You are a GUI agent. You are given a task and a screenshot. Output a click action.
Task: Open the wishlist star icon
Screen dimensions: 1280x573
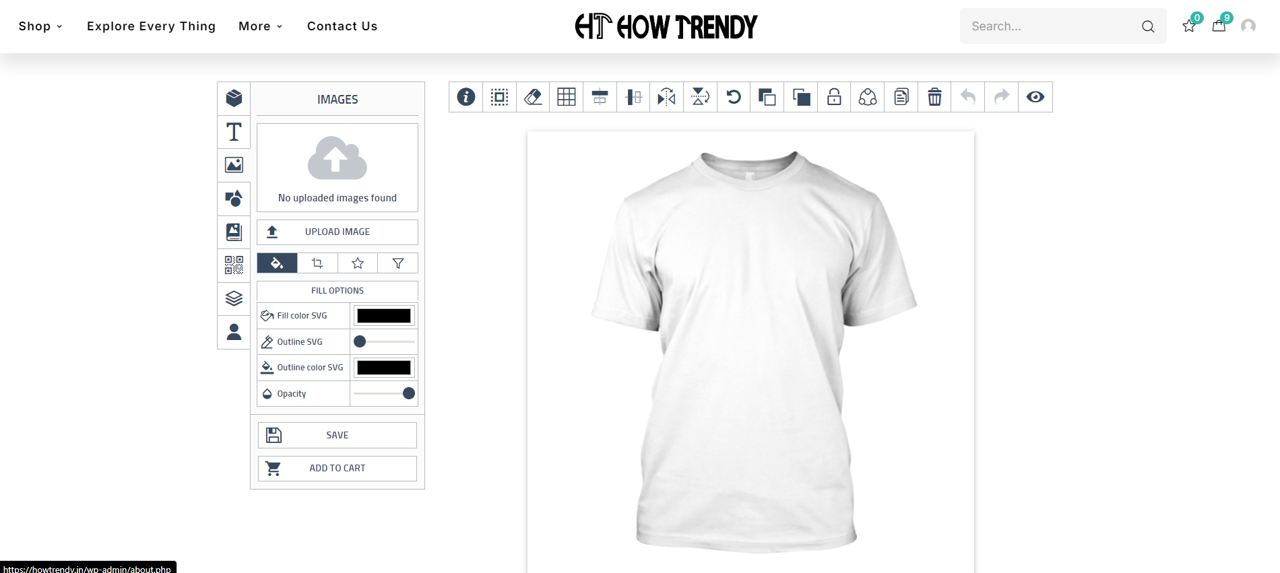pyautogui.click(x=1189, y=26)
